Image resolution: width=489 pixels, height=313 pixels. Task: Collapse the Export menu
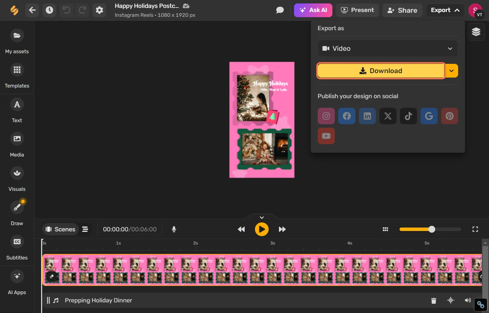445,10
